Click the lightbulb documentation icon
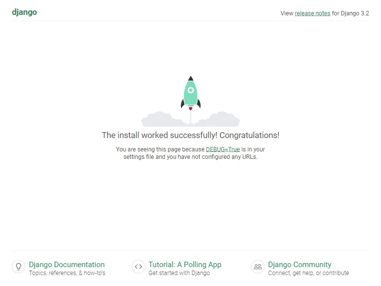Image resolution: width=381 pixels, height=286 pixels. tap(19, 267)
